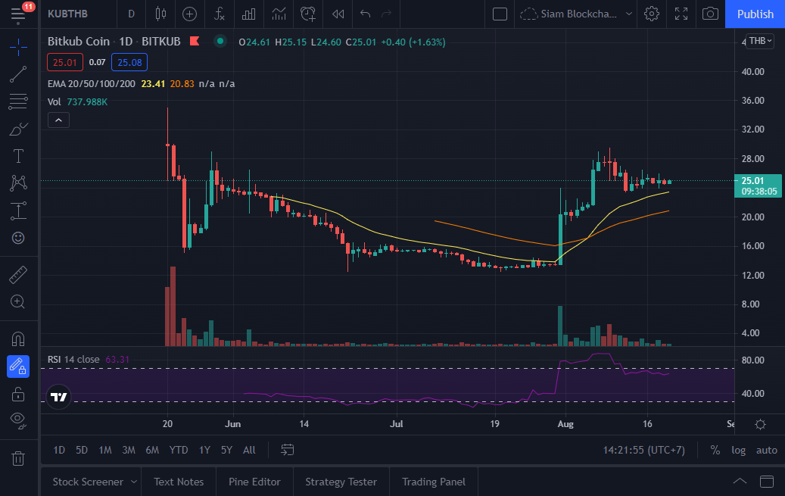Click the red marker beside BITKUB
Screen dimensions: 785x496
[195, 42]
